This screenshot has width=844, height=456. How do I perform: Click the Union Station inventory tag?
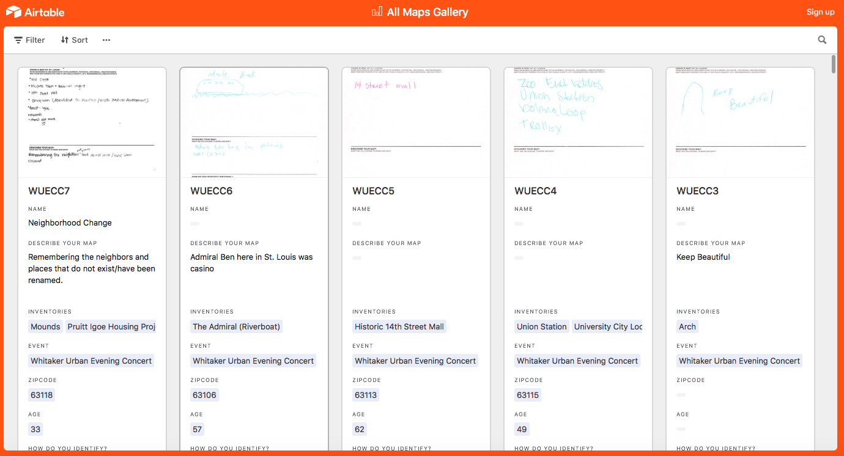tap(542, 326)
